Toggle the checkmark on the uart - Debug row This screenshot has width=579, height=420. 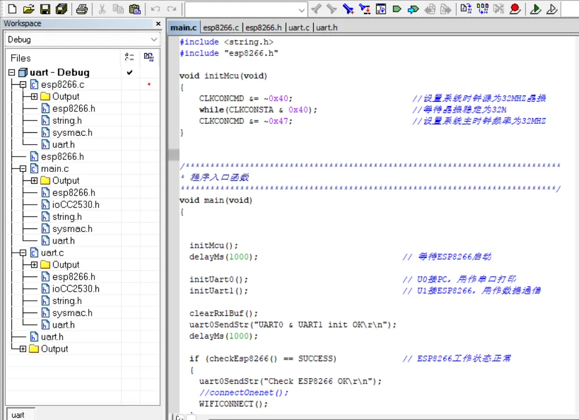click(x=129, y=72)
